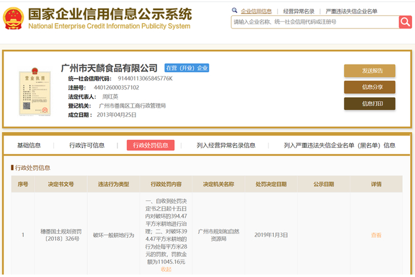415x277 pixels.
Task: Click the 行政处罚信息 section heading
Action: click(32, 168)
